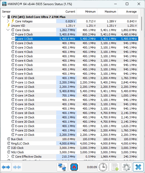Screen dimensions: 145x173
Task: Collapse the Core Clocks group
Action: [8, 30]
